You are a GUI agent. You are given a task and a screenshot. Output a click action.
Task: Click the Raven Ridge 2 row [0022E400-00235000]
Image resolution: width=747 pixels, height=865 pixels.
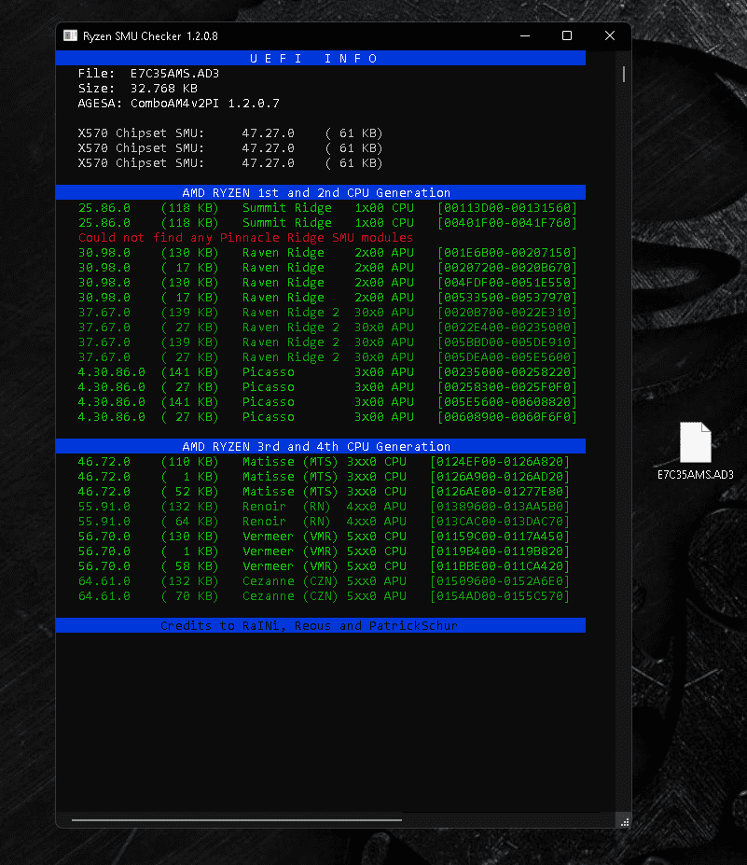point(327,327)
